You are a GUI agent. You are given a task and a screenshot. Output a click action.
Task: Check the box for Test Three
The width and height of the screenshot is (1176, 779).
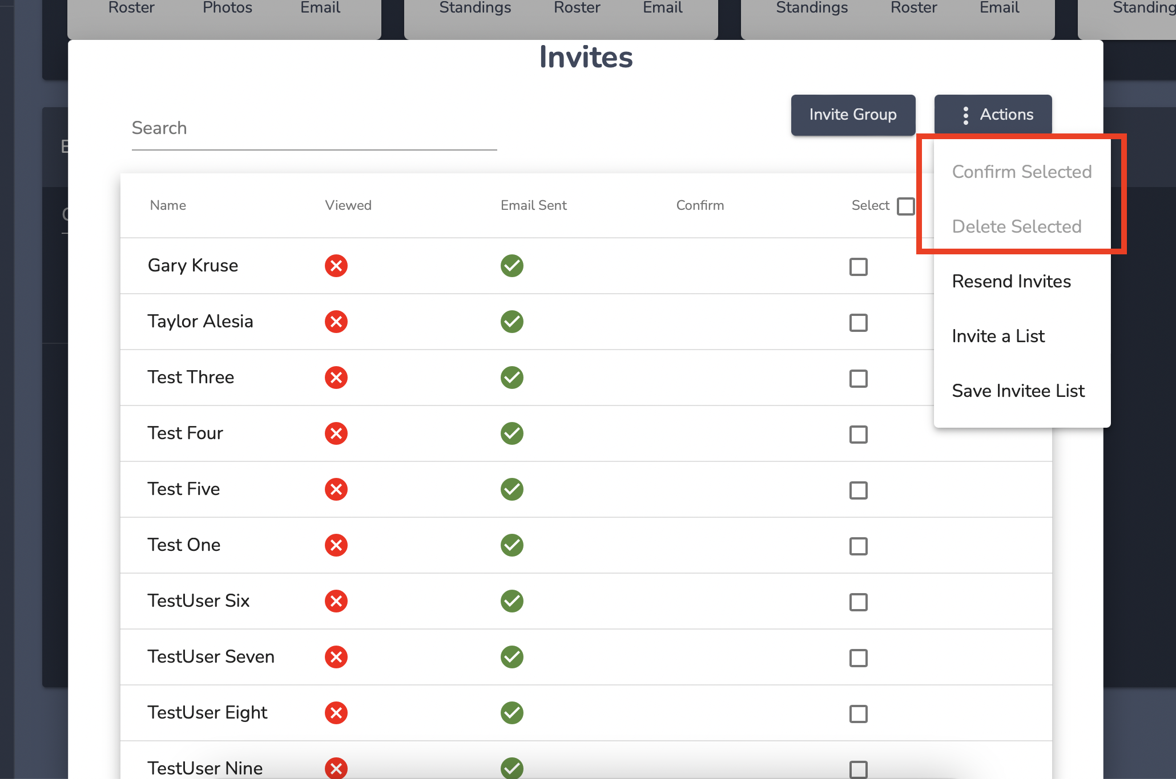859,379
